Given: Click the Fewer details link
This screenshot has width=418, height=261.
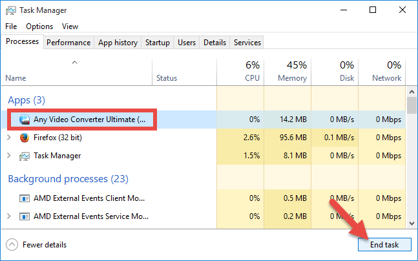Looking at the screenshot, I should tap(45, 245).
